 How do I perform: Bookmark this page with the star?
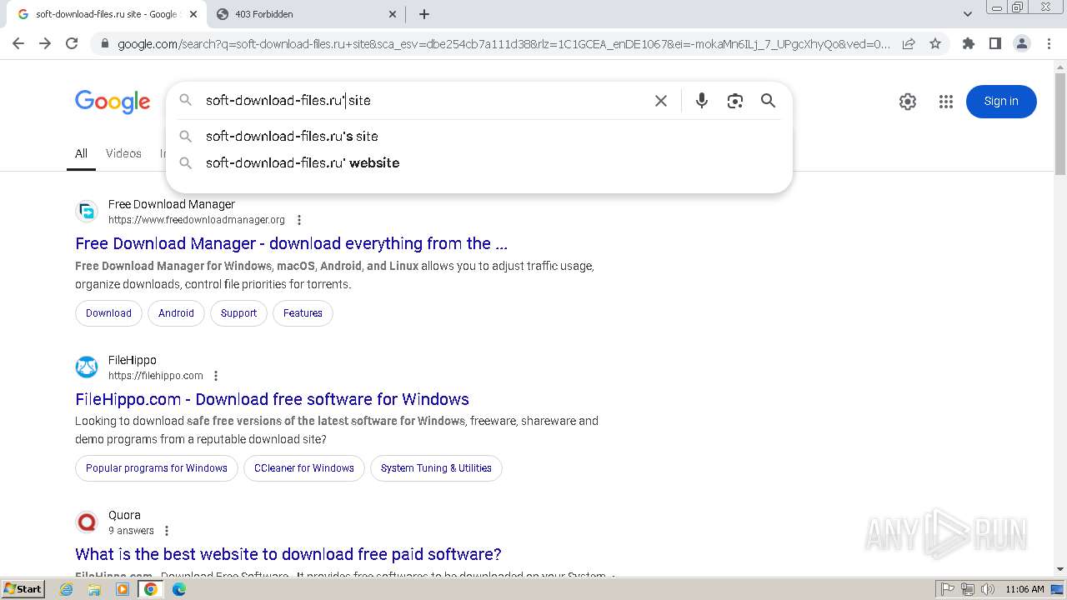(x=935, y=44)
